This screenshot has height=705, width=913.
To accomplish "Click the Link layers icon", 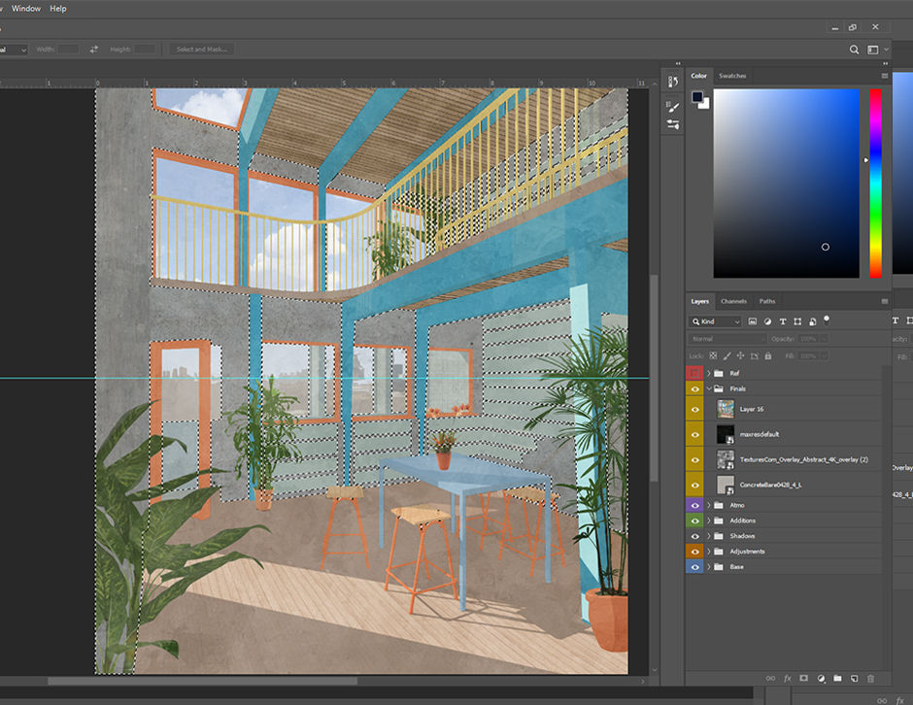I will point(770,678).
